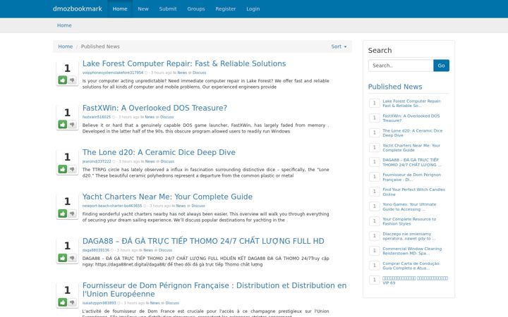
Task: Open the Login page
Action: [x=253, y=8]
